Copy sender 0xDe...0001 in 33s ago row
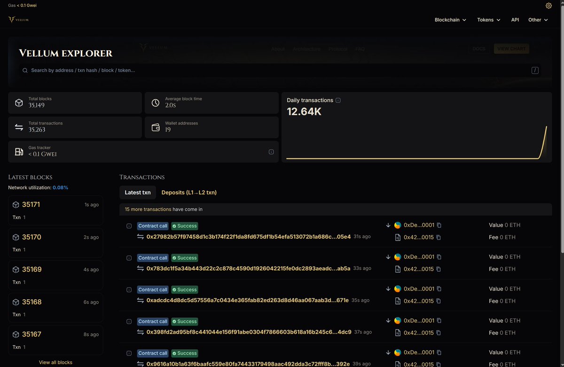Screen dimensions: 564x367 tap(439, 257)
